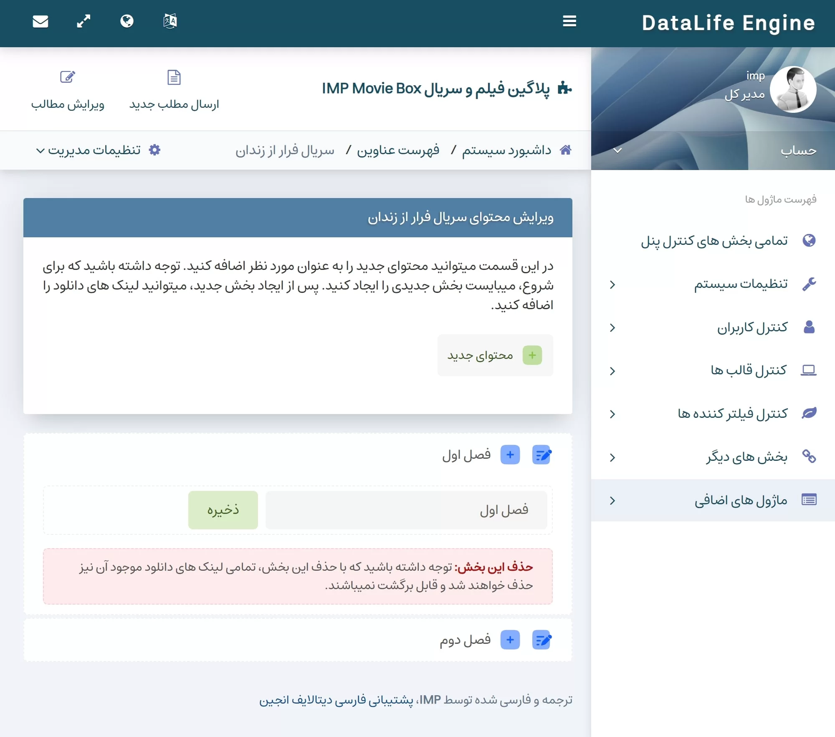
Task: Click the fullscreen expand arrows icon
Action: (83, 21)
